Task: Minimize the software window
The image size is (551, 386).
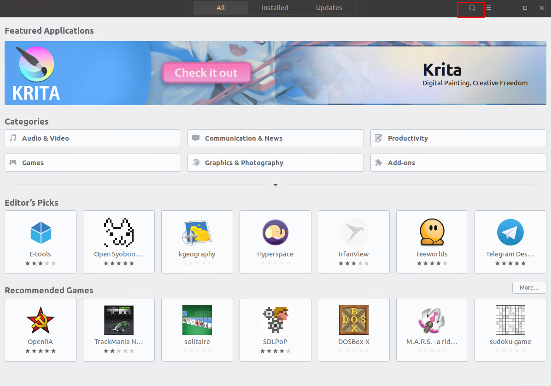Action: pyautogui.click(x=509, y=8)
